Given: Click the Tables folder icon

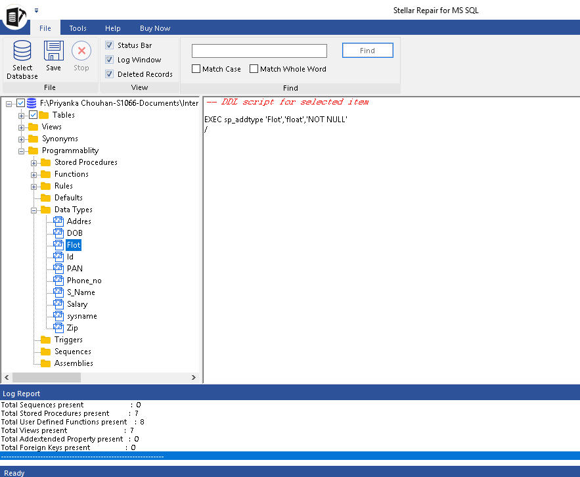Looking at the screenshot, I should [43, 115].
